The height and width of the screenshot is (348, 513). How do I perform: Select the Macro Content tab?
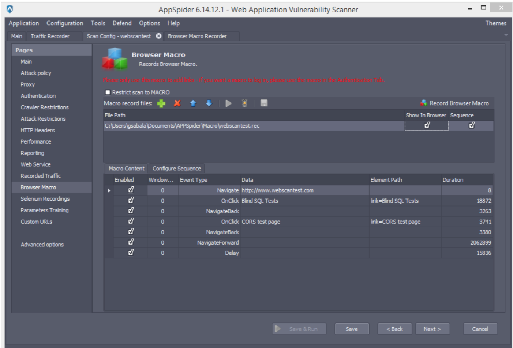[x=126, y=169]
